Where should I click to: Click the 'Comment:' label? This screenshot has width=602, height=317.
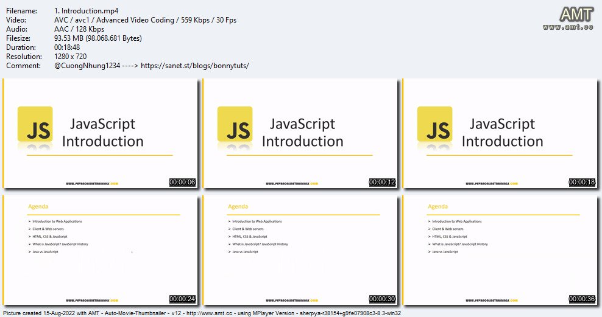tap(23, 66)
